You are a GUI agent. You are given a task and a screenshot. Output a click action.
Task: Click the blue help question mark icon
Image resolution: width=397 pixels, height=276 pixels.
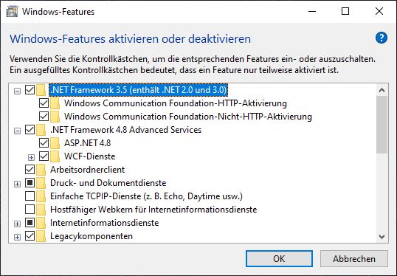point(382,38)
